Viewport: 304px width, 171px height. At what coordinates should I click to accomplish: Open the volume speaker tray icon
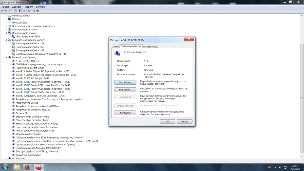pos(280,167)
